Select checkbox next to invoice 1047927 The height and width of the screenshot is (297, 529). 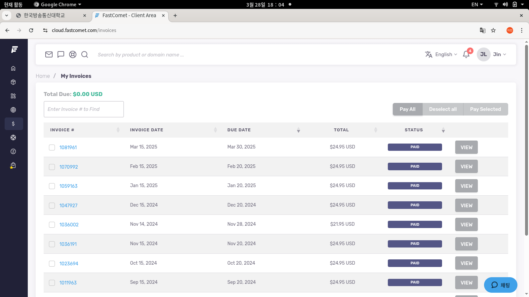(x=52, y=206)
